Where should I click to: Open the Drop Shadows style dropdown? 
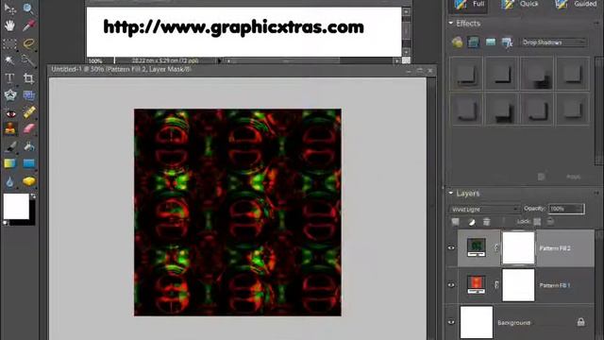[554, 42]
